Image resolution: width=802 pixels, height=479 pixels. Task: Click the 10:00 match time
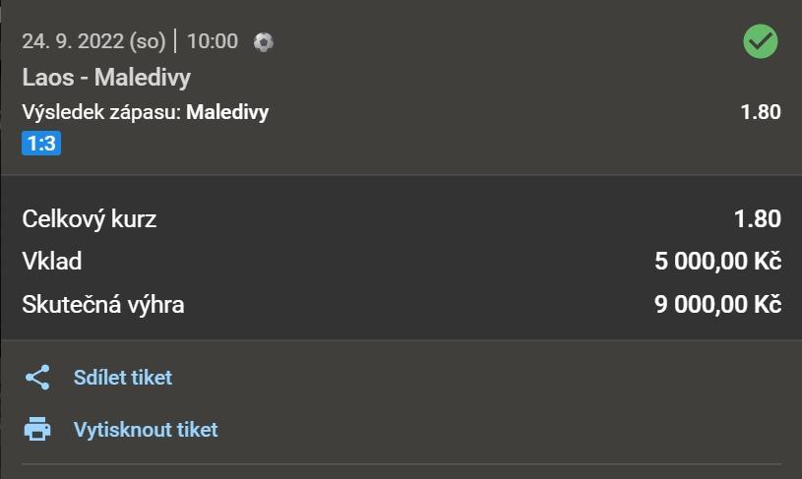213,41
